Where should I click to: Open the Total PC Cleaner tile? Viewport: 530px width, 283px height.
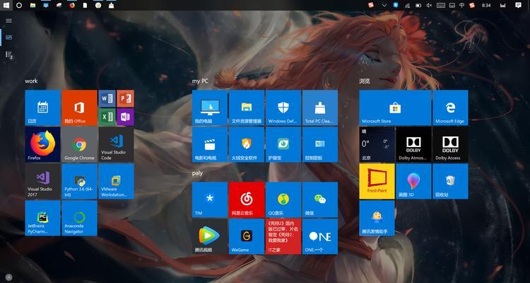coord(320,108)
